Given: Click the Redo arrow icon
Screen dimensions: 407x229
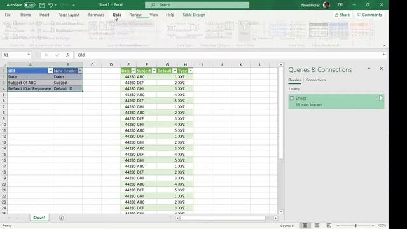Looking at the screenshot, I should point(62,5).
